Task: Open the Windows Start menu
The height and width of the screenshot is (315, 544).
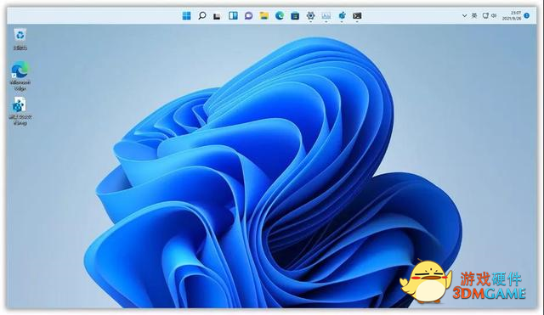Action: (187, 15)
